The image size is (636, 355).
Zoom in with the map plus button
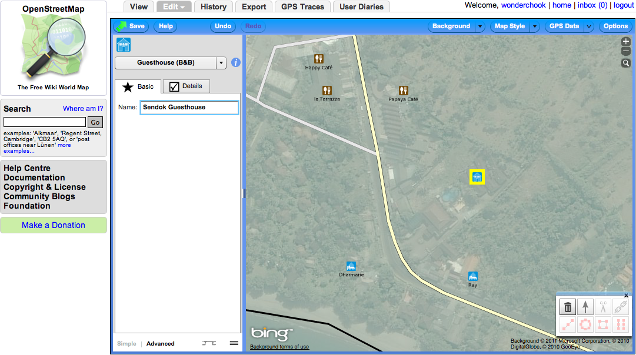click(626, 42)
